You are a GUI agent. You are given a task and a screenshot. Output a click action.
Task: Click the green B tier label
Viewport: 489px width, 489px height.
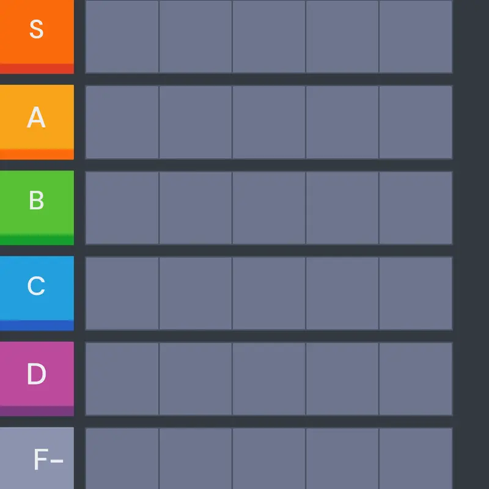[x=37, y=208]
